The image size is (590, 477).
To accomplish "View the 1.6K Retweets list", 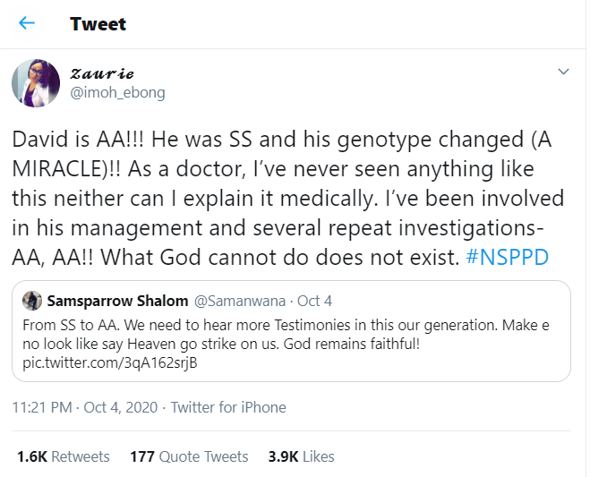I will click(63, 456).
